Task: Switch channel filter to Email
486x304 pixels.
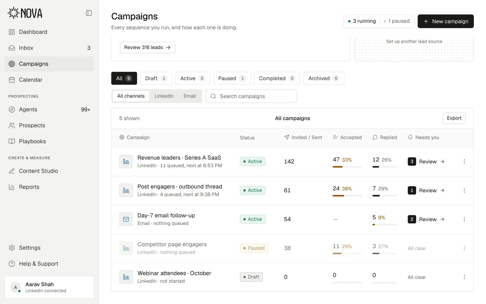Action: 190,96
